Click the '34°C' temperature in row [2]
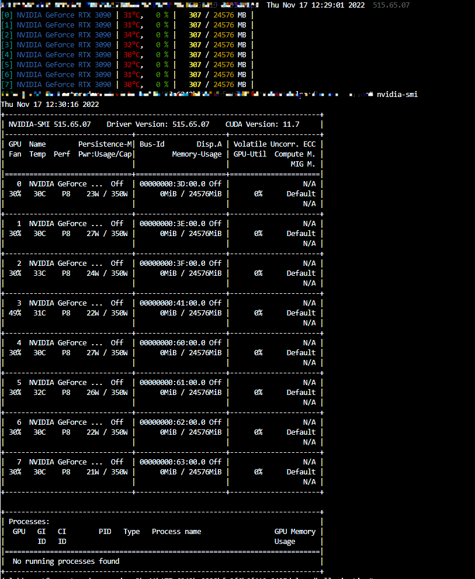Viewport: 475px width, 579px height. [133, 35]
